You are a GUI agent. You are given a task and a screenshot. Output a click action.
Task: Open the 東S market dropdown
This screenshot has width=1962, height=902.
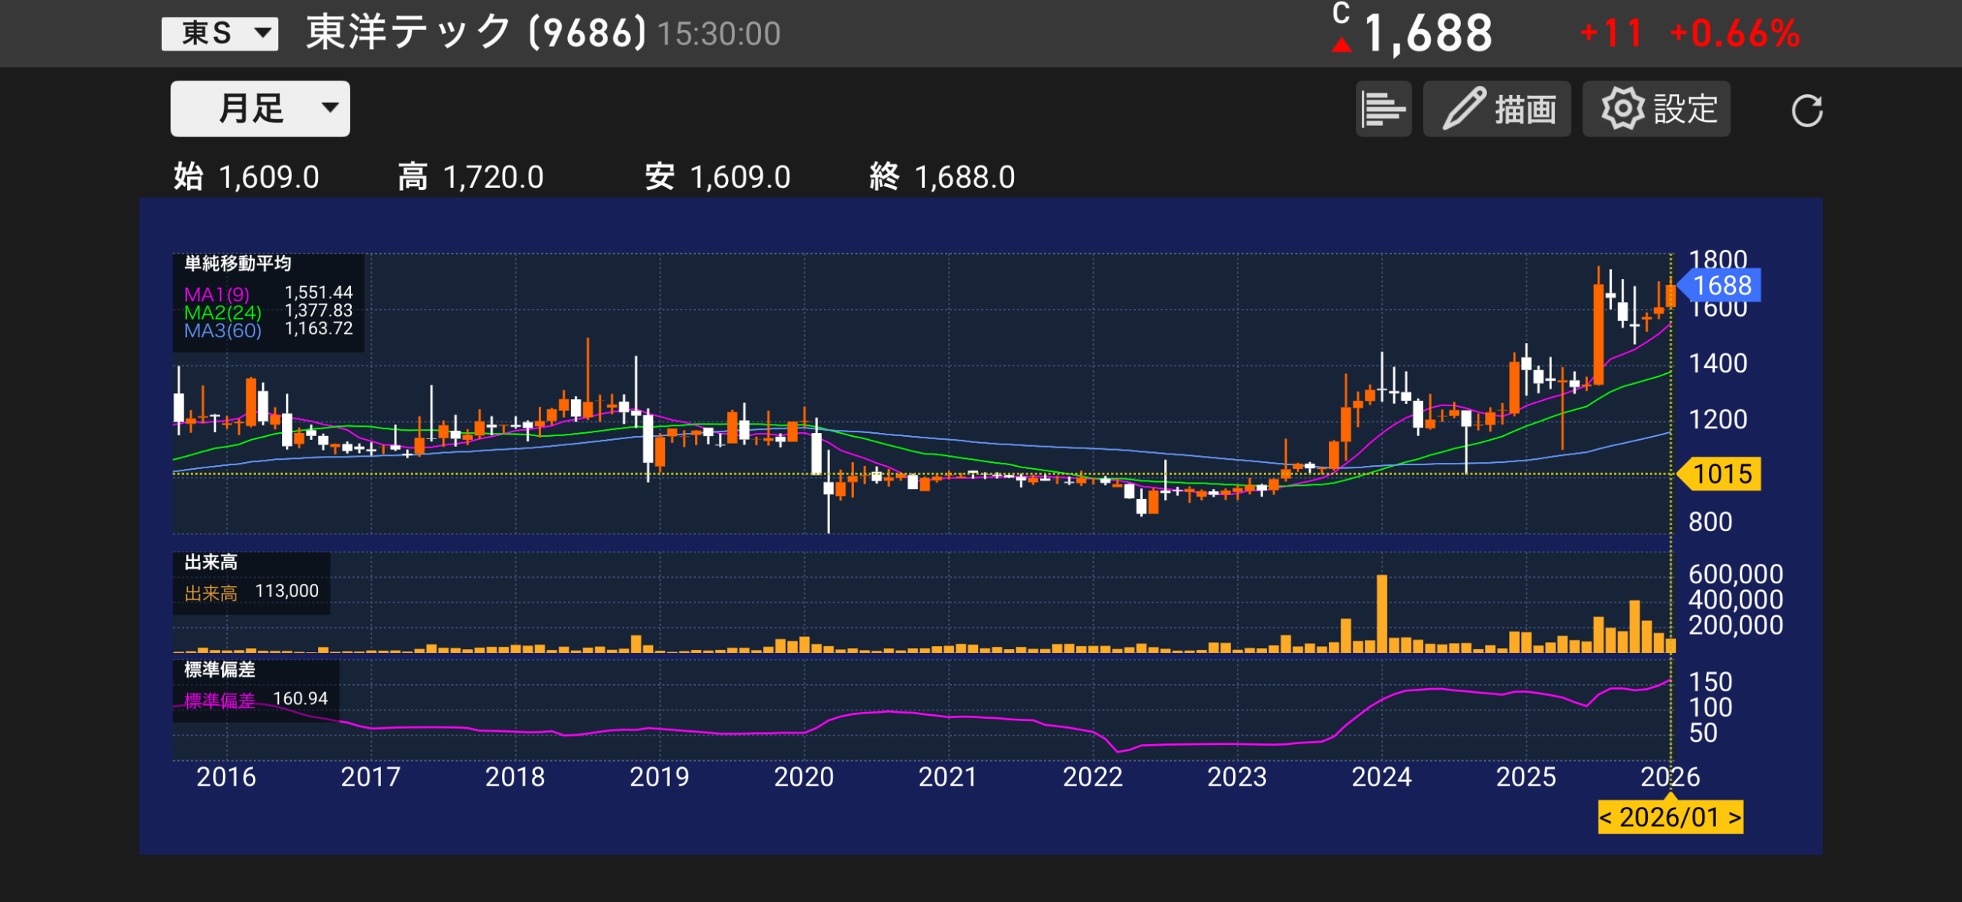219,33
